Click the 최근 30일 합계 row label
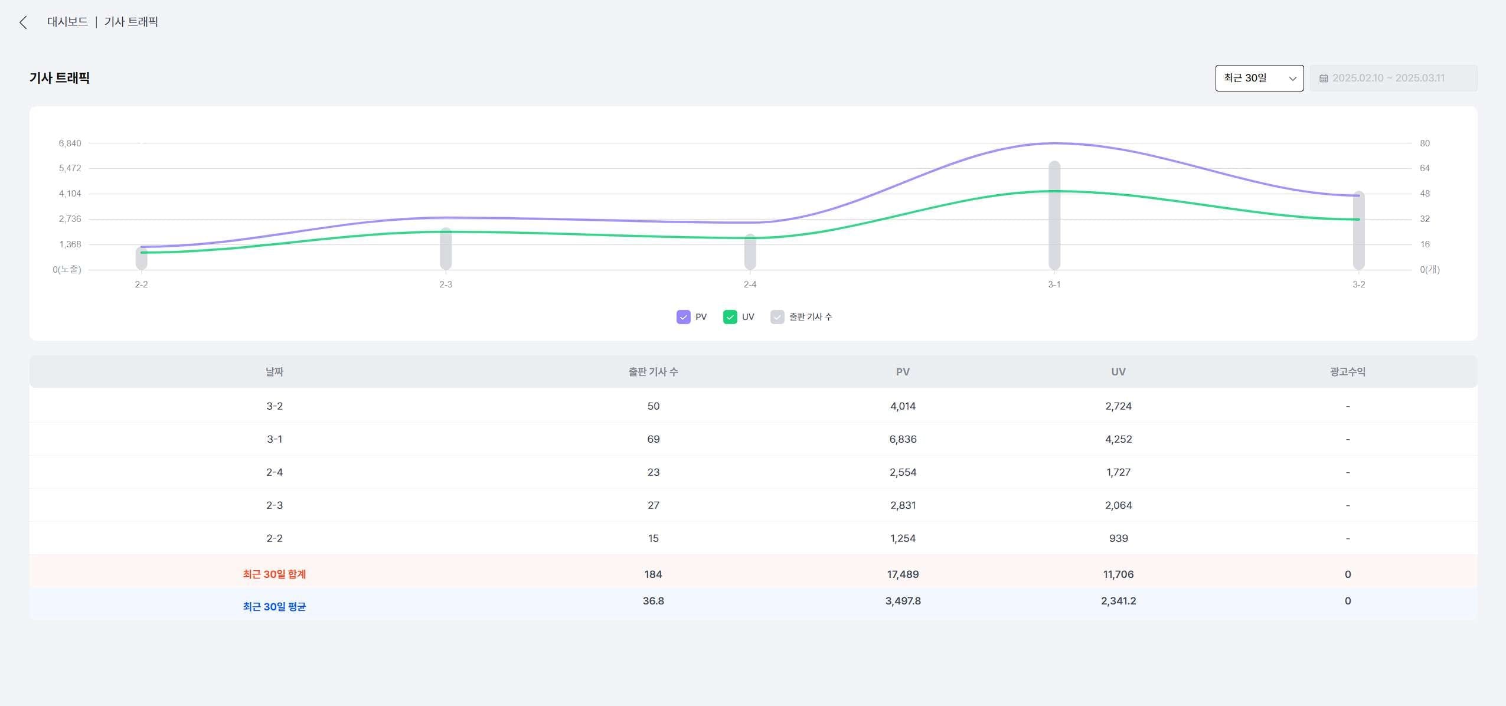 tap(275, 574)
